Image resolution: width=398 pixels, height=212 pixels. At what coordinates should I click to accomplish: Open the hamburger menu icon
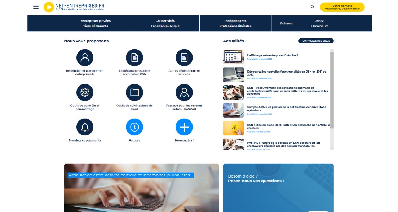click(x=36, y=7)
